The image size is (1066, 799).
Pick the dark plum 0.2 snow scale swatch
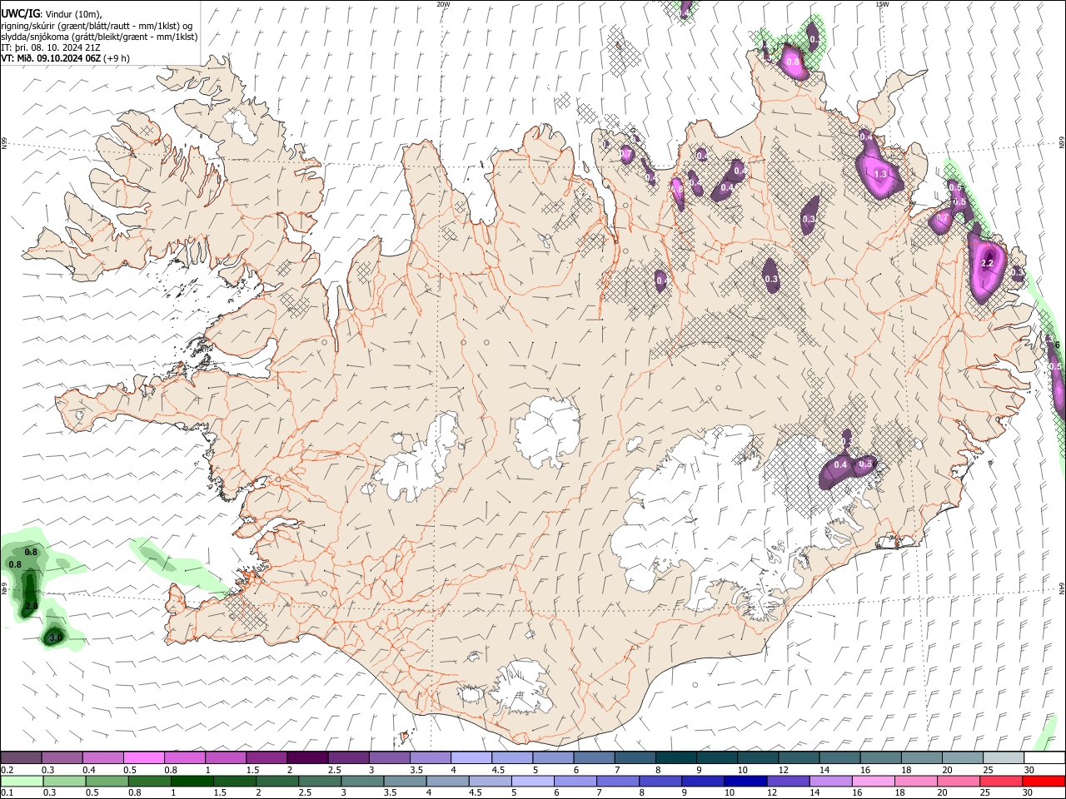[21, 757]
